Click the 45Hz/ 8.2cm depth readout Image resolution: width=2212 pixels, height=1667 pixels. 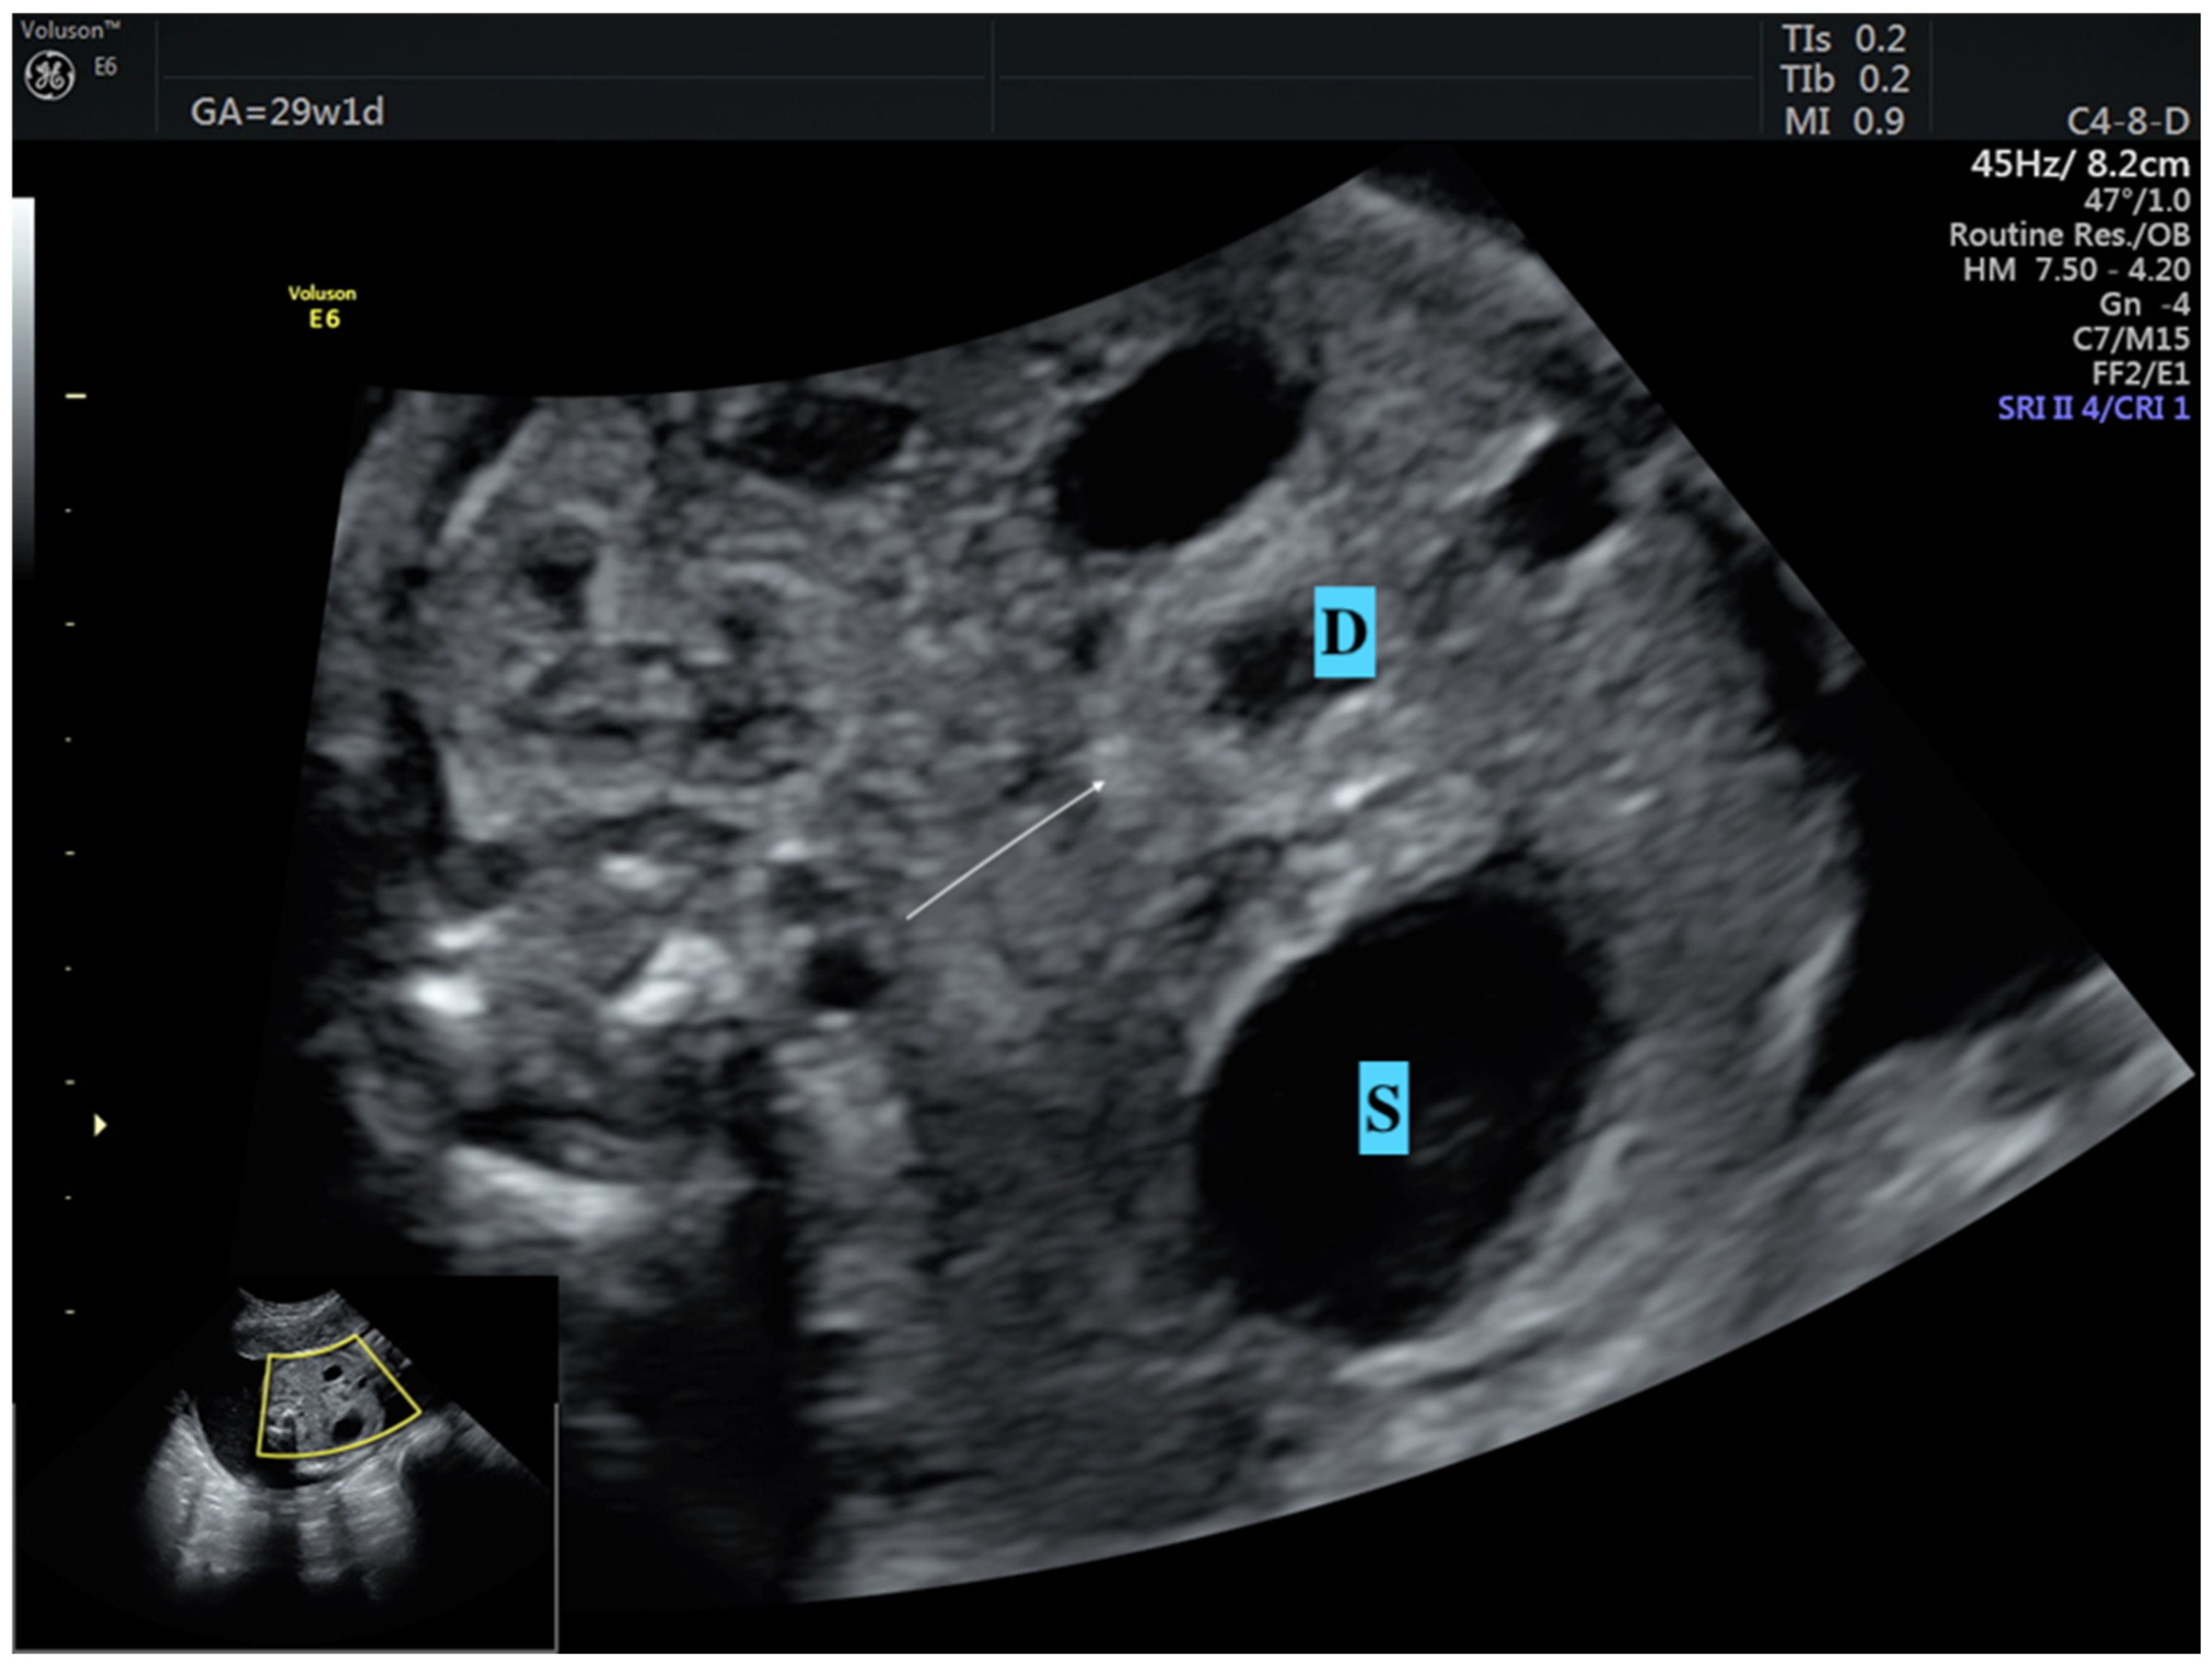(x=2079, y=164)
